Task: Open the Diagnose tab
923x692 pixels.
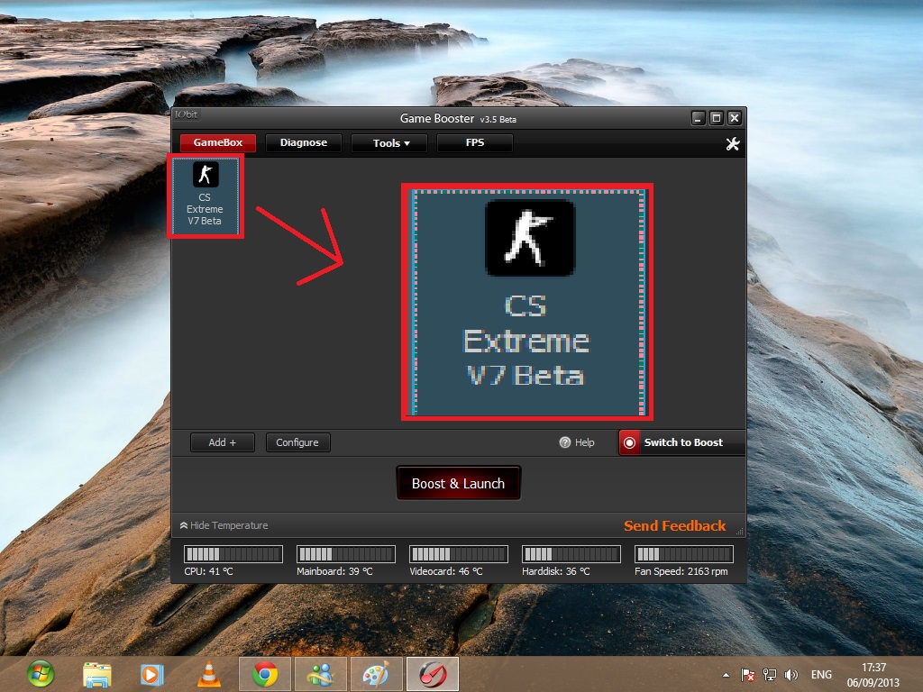Action: coord(304,142)
